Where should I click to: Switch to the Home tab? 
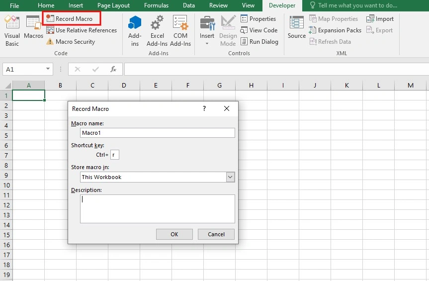[46, 5]
